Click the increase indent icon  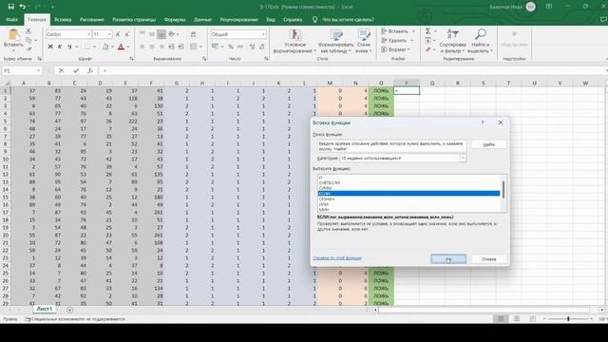(181, 47)
